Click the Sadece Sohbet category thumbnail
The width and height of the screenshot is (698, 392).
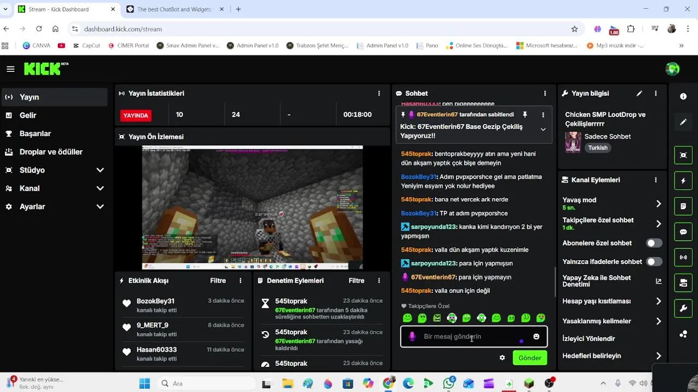pos(573,142)
